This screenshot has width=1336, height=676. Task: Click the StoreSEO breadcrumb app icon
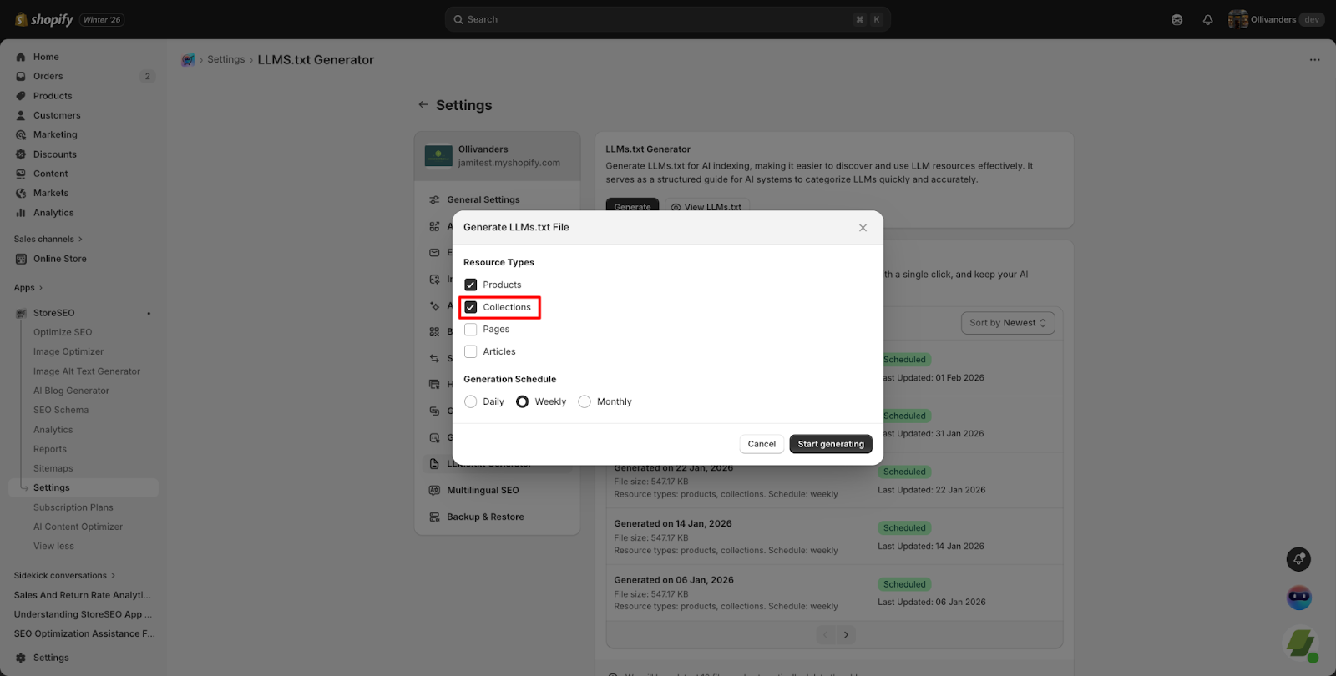[x=188, y=60]
